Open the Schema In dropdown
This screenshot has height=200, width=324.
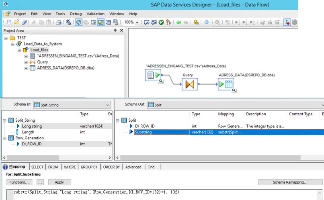point(107,105)
